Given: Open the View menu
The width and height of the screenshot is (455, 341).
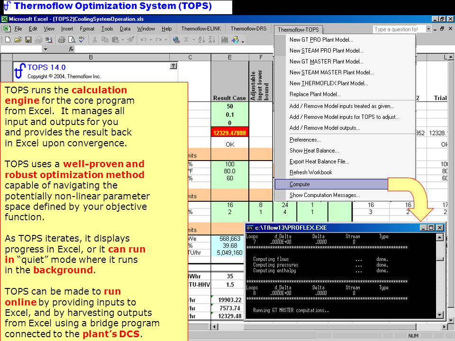Looking at the screenshot, I should click(49, 29).
